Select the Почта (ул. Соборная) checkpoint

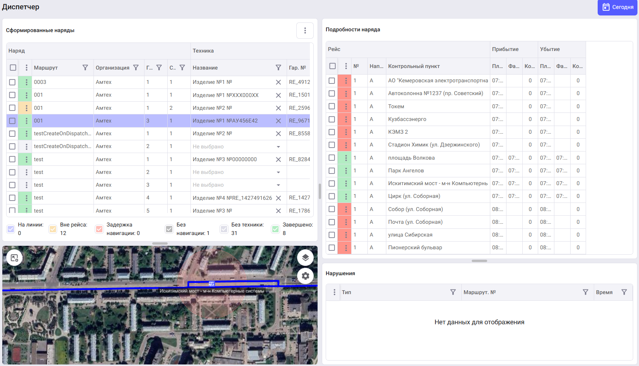pos(438,222)
